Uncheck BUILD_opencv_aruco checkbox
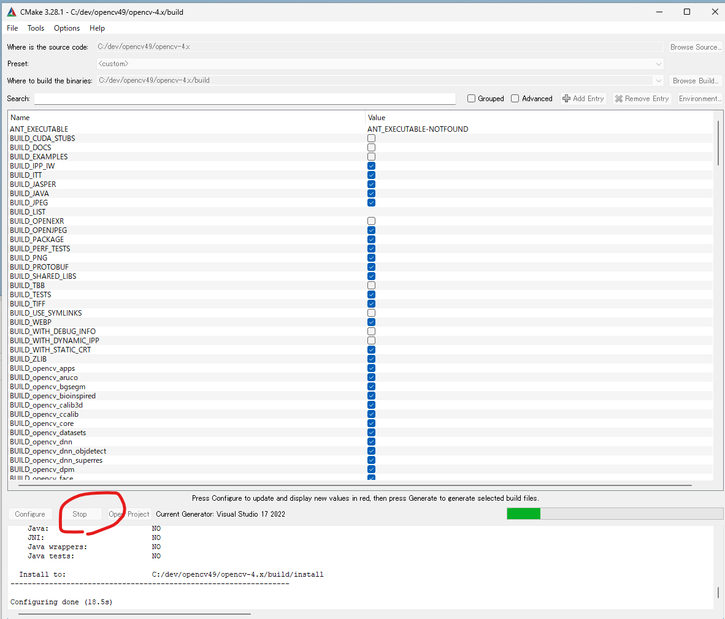This screenshot has width=725, height=619. [371, 378]
